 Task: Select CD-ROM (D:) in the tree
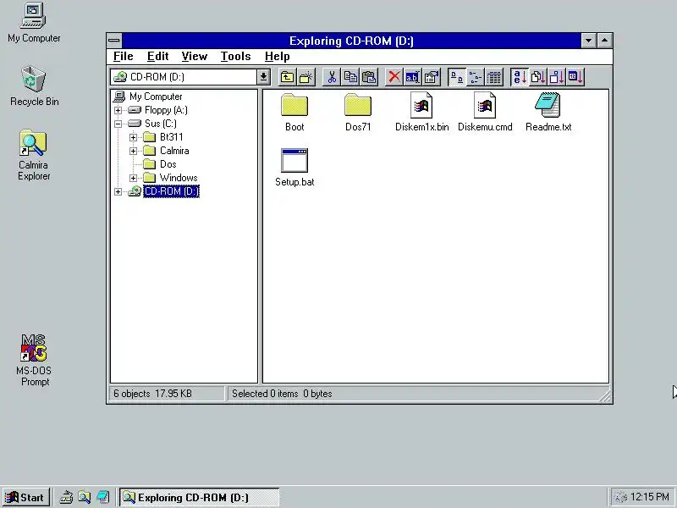tap(172, 191)
